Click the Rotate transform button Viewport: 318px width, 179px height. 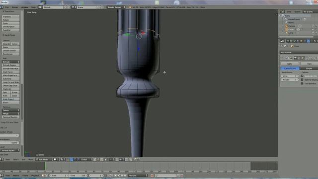[10, 20]
